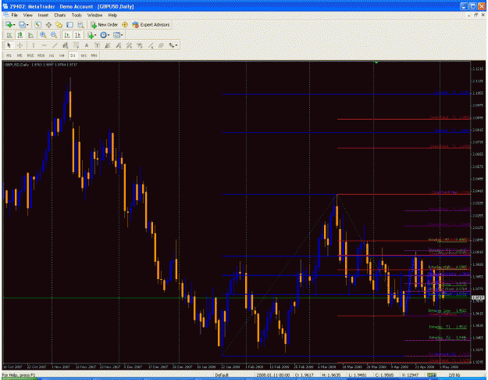Select the Text Label 'T' tool

(x=97, y=45)
